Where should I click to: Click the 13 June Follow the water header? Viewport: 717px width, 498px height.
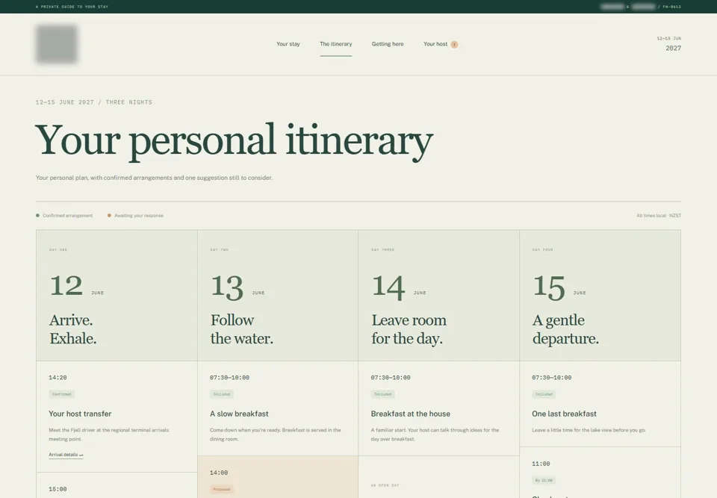tap(278, 296)
